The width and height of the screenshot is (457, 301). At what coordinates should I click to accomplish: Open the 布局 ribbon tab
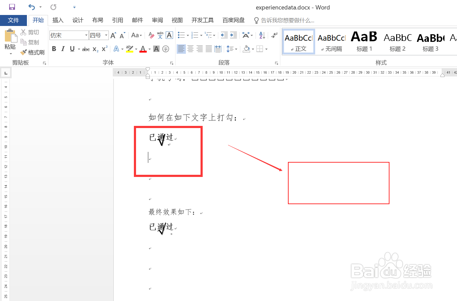coord(98,20)
